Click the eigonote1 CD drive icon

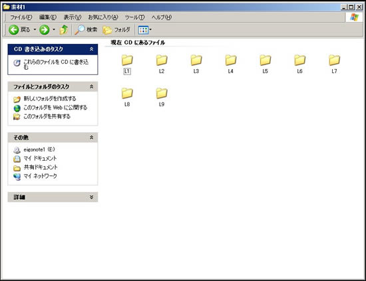point(17,150)
